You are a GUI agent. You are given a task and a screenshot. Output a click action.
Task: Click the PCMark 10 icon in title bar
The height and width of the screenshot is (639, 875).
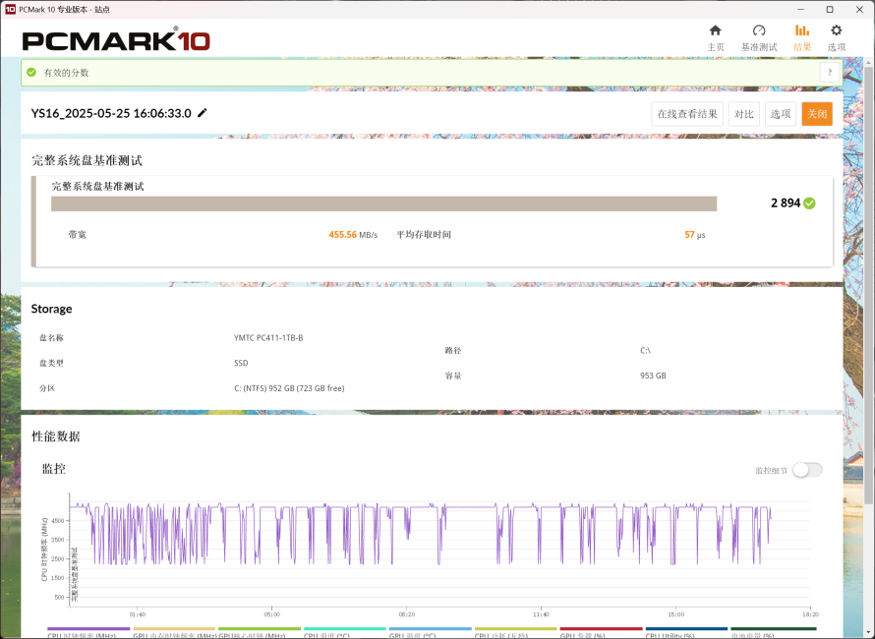10,10
